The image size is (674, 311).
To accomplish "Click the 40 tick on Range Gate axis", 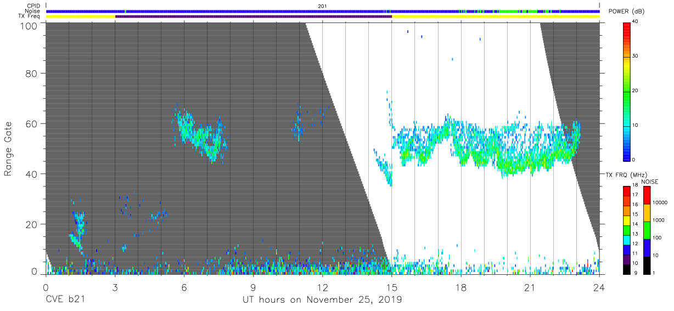I will tap(31, 174).
